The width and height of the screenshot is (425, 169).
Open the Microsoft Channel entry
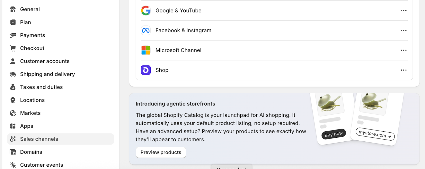tap(274, 50)
